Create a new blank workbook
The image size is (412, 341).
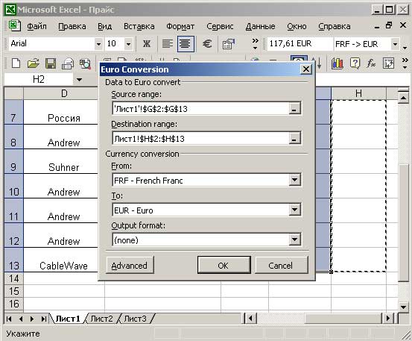(x=16, y=63)
